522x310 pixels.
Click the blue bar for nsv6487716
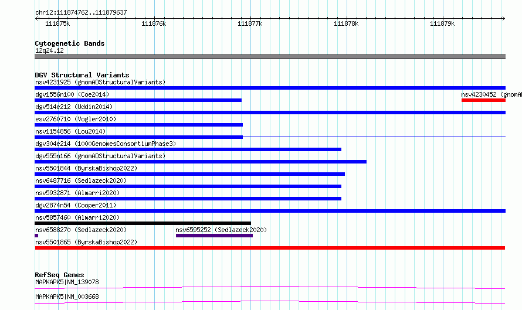pyautogui.click(x=188, y=186)
